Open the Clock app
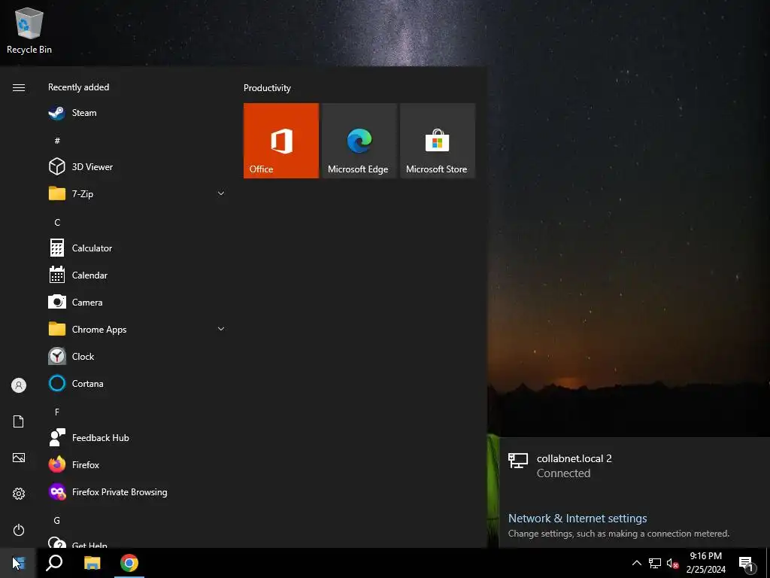Viewport: 770px width, 578px height. click(x=138, y=356)
